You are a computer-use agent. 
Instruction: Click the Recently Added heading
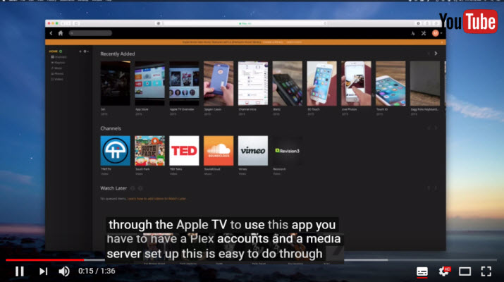point(118,54)
